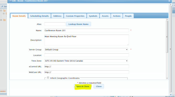The image size is (175, 97).
Task: Focus the Alias input field
Action: coord(55,24)
